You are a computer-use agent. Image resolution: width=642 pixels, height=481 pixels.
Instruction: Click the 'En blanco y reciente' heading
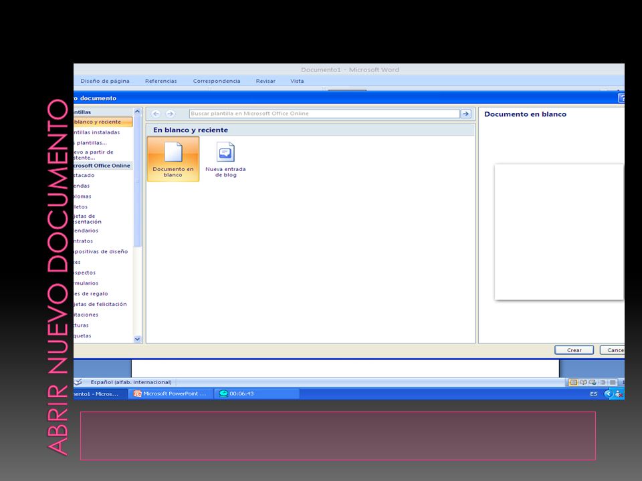(x=191, y=130)
